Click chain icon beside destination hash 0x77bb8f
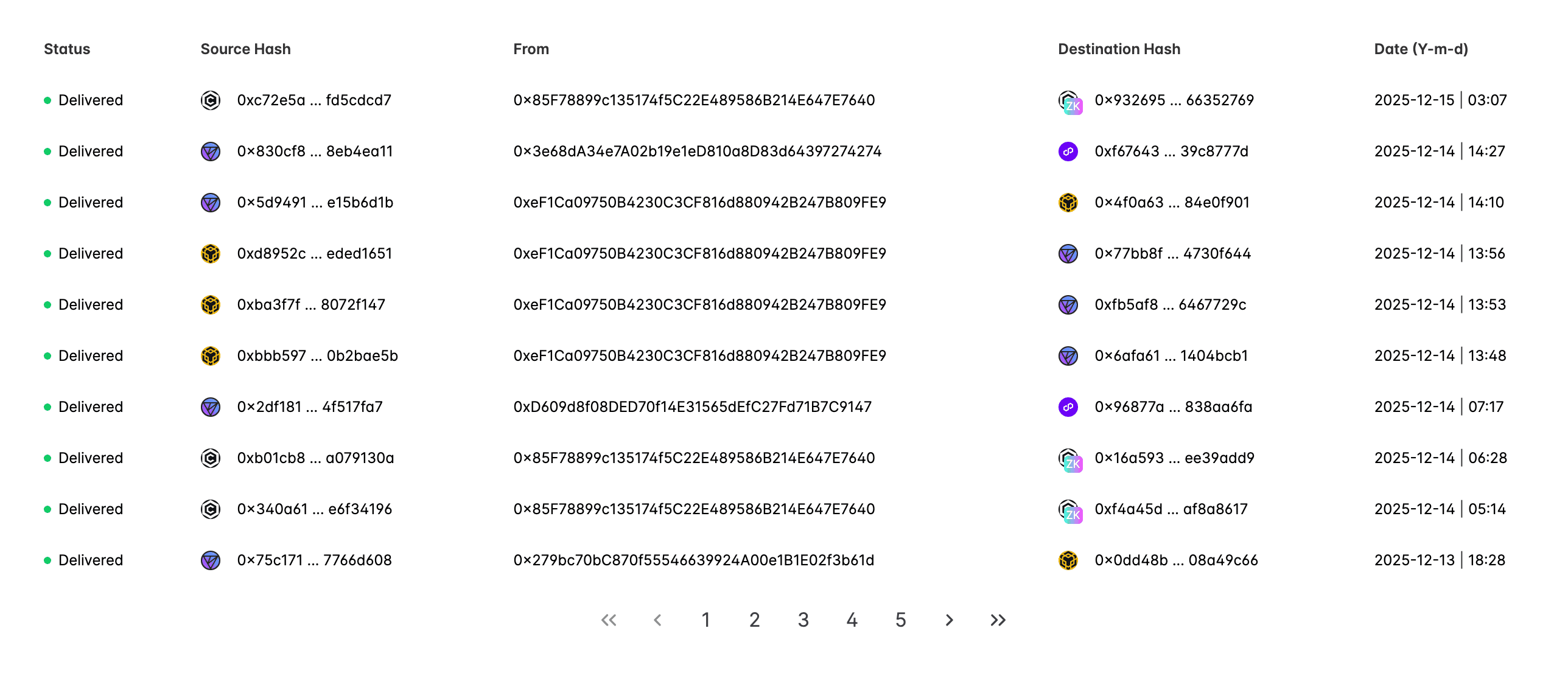This screenshot has width=1568, height=673. point(1068,254)
